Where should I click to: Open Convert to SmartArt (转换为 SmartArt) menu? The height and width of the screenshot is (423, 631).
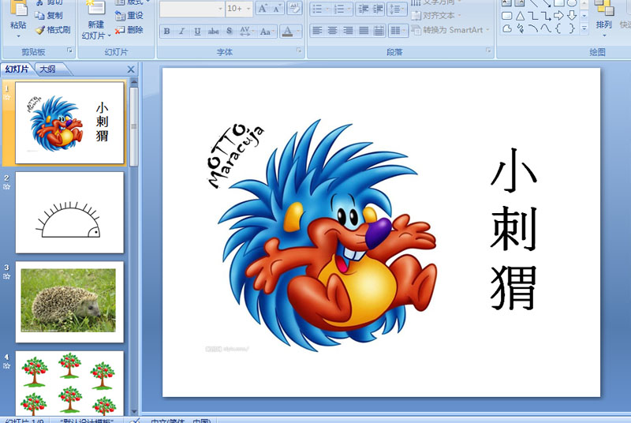point(450,30)
